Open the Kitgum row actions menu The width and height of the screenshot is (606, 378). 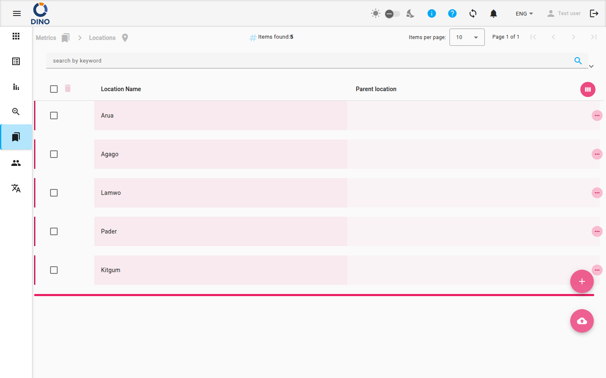coord(597,269)
